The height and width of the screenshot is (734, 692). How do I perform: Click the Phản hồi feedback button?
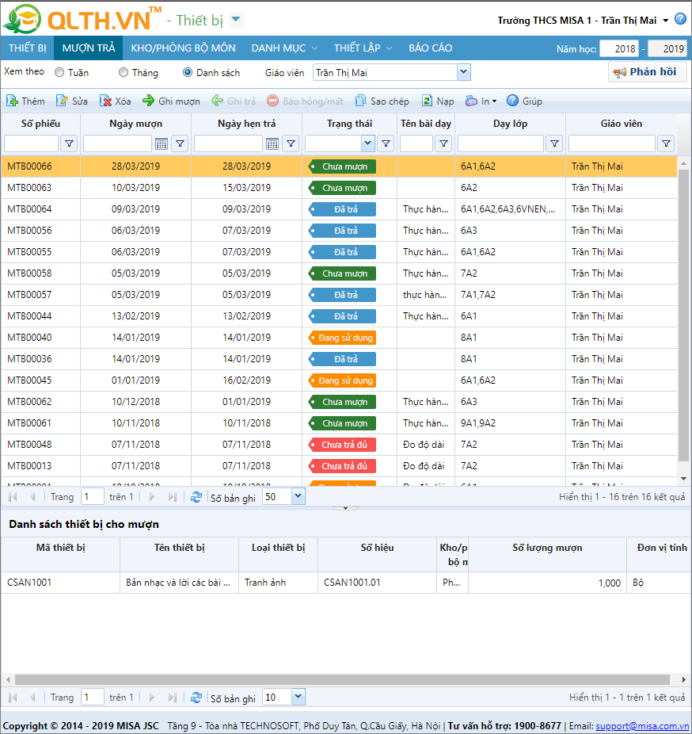click(645, 72)
